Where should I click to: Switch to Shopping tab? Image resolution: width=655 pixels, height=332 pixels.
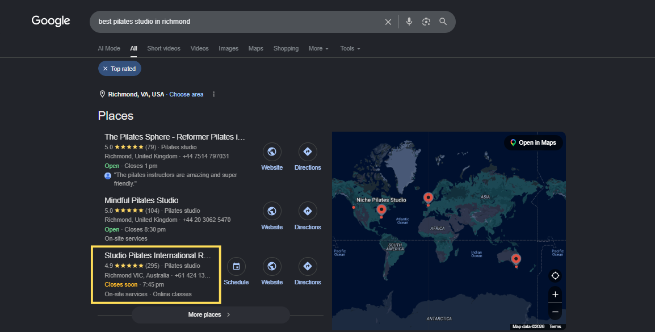[286, 48]
